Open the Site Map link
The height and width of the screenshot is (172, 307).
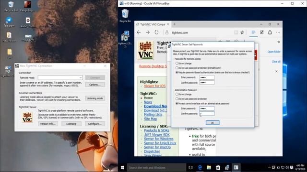150,119
